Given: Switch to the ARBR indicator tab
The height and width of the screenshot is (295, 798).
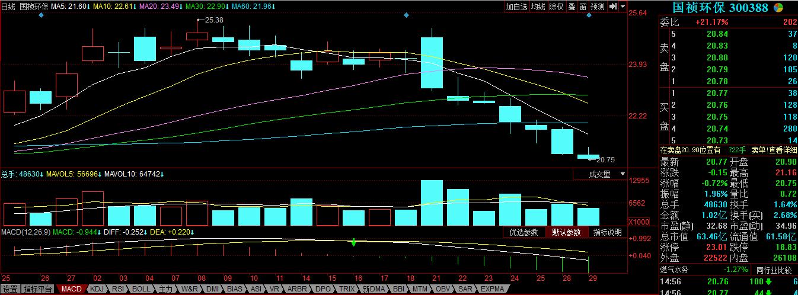Looking at the screenshot, I should click(x=298, y=289).
